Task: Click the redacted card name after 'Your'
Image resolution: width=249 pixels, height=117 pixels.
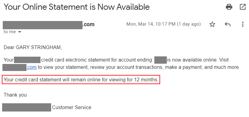Action: tap(27, 60)
